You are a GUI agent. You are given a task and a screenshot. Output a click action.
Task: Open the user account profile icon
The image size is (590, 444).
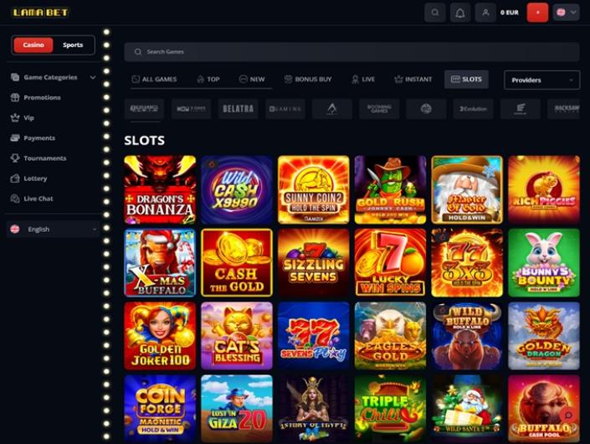point(485,13)
